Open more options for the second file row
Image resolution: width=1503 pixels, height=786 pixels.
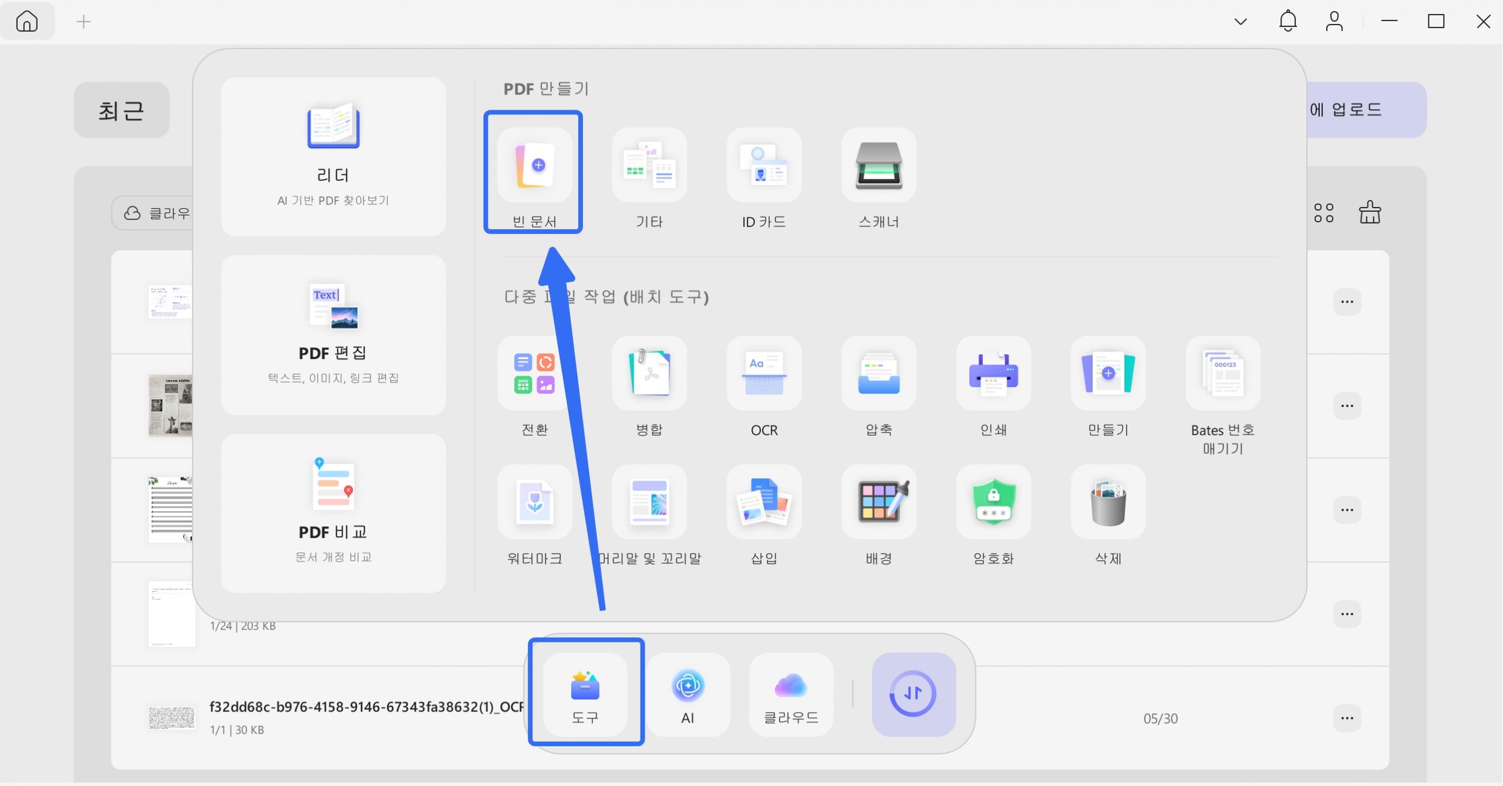click(x=1347, y=406)
